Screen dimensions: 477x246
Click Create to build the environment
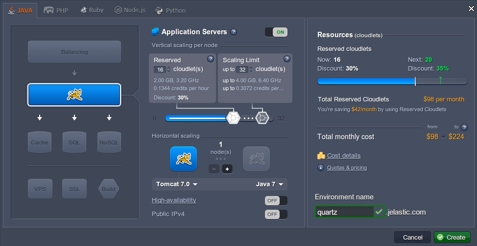[452, 238]
